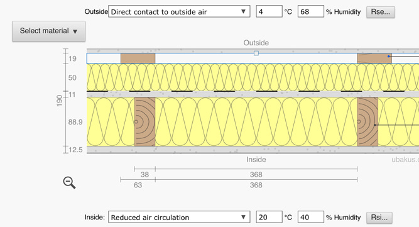The width and height of the screenshot is (419, 227).
Task: Select the 88.9 layer thickness label
Action: tap(75, 122)
